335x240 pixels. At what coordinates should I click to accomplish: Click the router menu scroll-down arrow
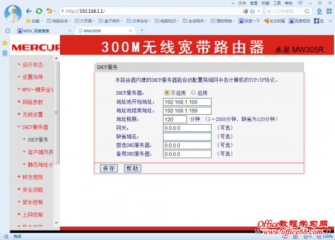tap(56, 223)
